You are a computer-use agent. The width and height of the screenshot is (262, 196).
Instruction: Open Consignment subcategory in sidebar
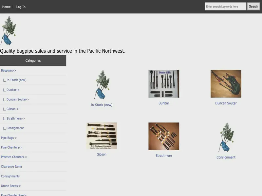15,128
